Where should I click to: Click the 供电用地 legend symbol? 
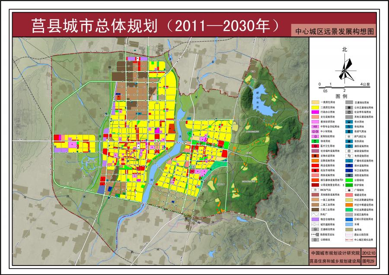349,126
